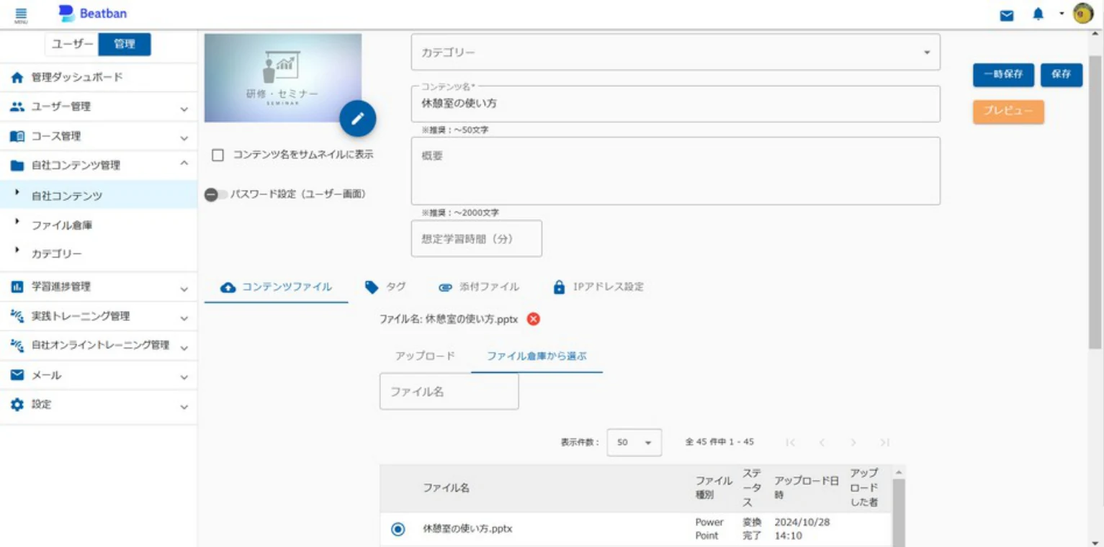Screen dimensions: 1104x547
Task: Toggle the パスワード設定 switch
Action: [216, 195]
